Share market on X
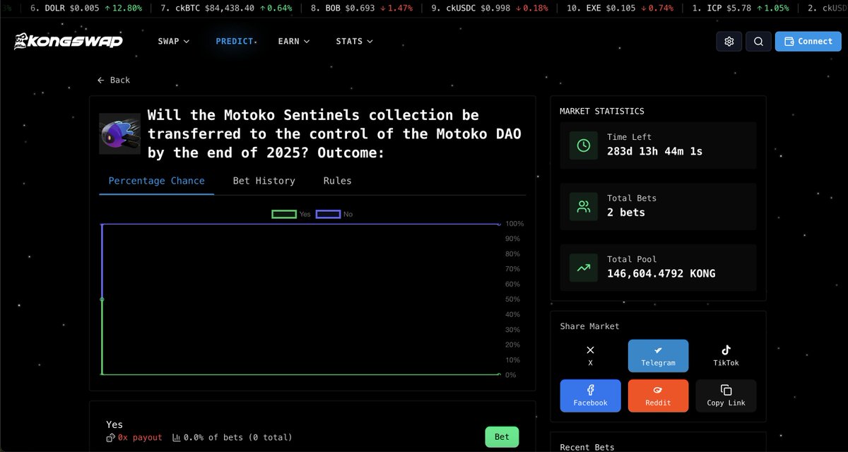 pyautogui.click(x=591, y=356)
